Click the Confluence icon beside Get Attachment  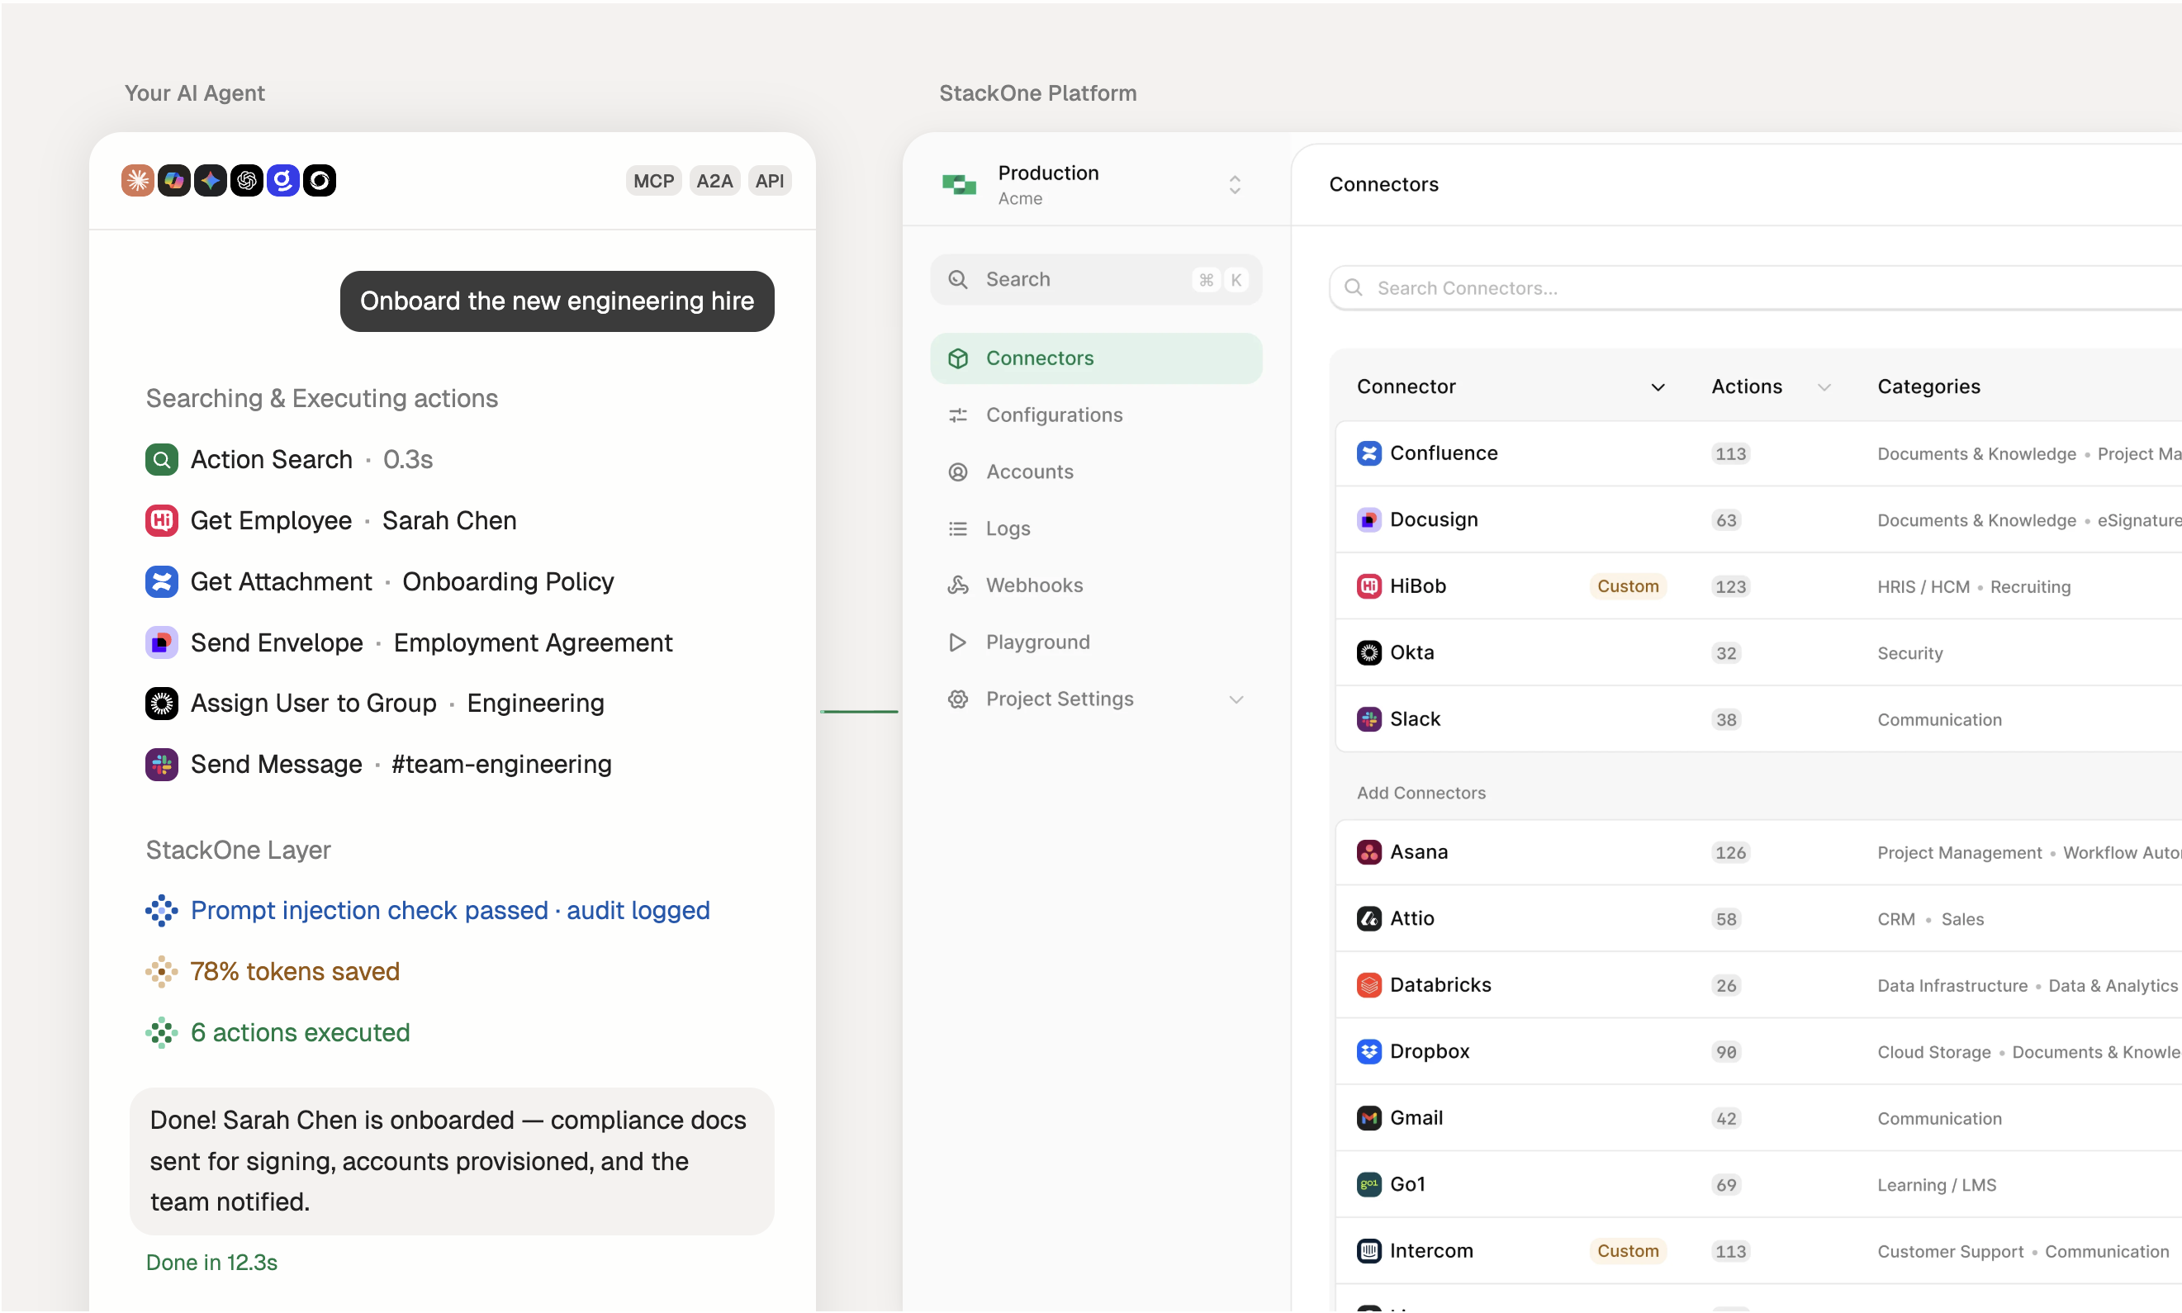161,581
